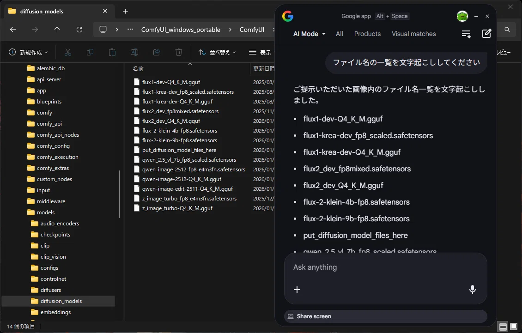The height and width of the screenshot is (333, 522).
Task: Select the clip_vision folder in tree
Action: (x=53, y=257)
